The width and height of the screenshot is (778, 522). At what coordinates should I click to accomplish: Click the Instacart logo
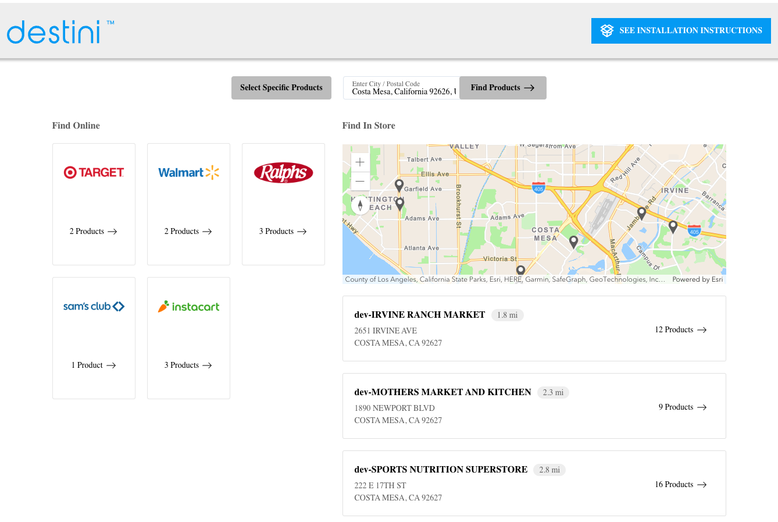[189, 306]
